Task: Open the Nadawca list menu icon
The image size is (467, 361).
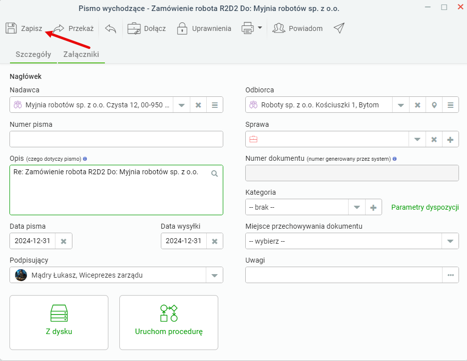Action: 215,105
